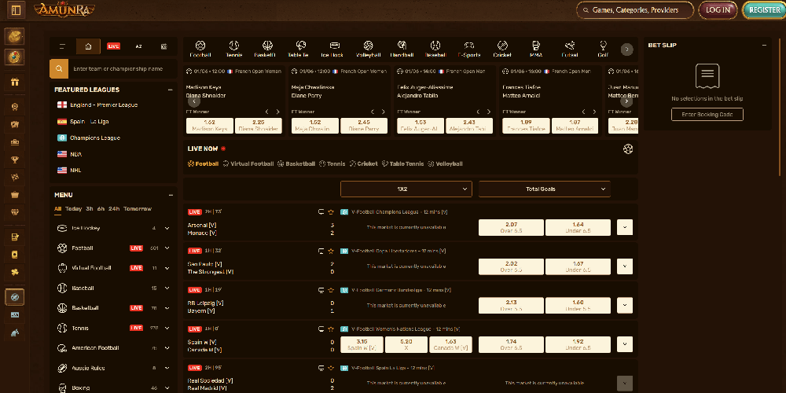The image size is (786, 393).
Task: Click the gift promotions icon in left rail
Action: pyautogui.click(x=14, y=83)
